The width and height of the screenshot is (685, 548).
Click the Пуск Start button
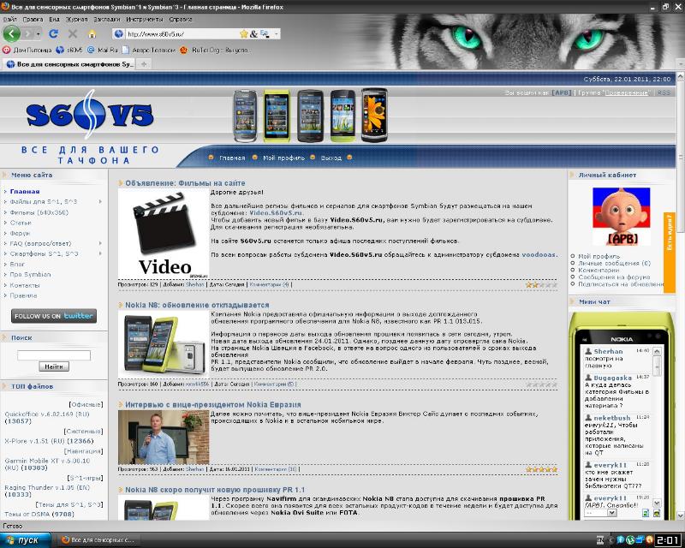coord(24,540)
